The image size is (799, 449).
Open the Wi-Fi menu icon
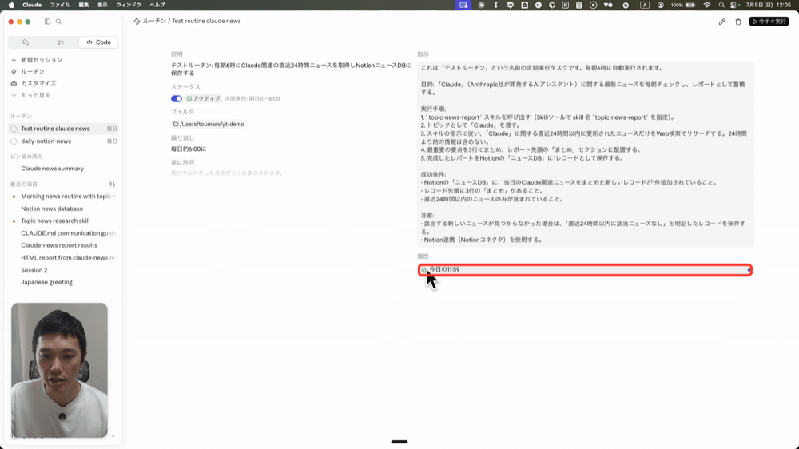pos(707,5)
